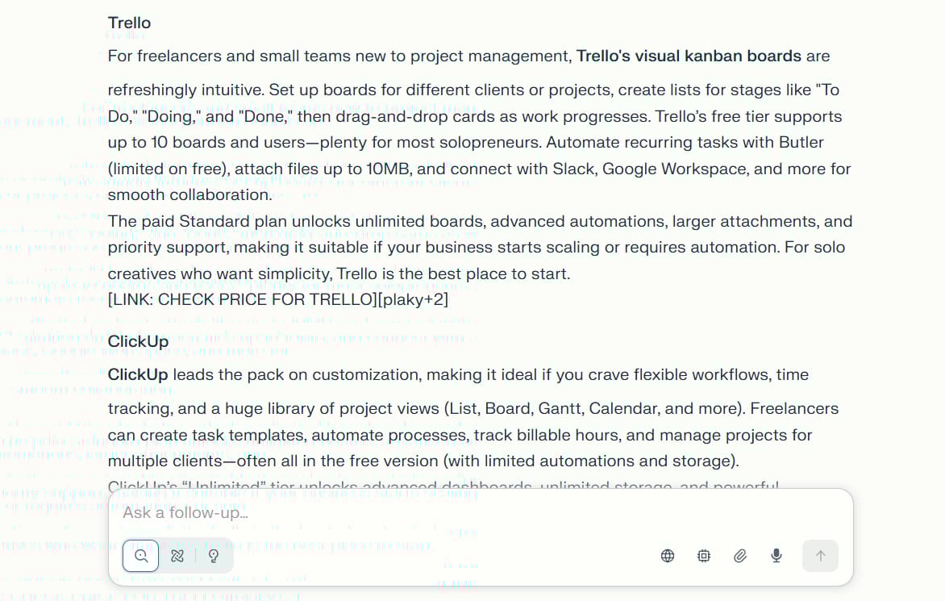Open the globe sources selector
The image size is (945, 601).
tap(667, 556)
